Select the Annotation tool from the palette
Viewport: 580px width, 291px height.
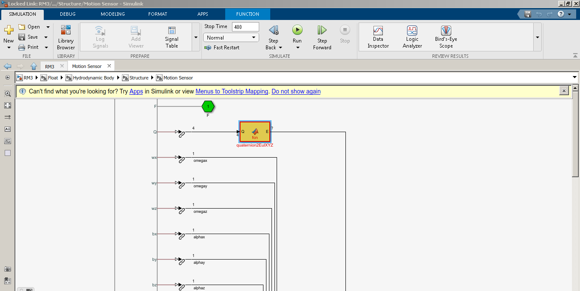tap(7, 129)
